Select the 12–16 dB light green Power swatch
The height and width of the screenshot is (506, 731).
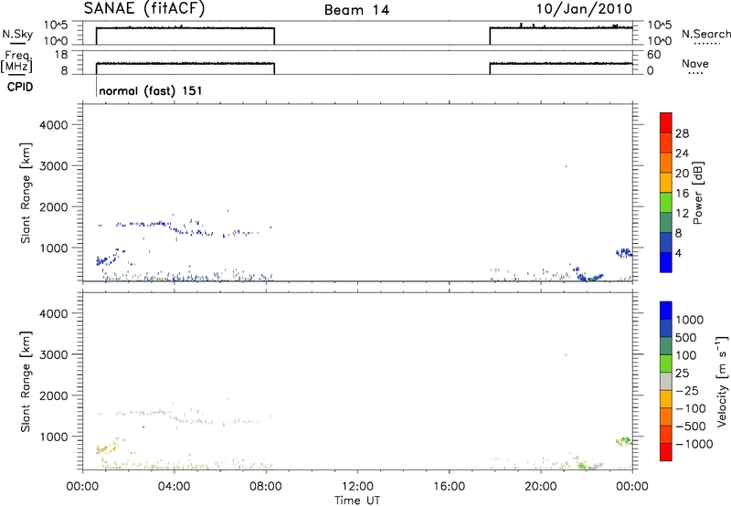(x=666, y=202)
